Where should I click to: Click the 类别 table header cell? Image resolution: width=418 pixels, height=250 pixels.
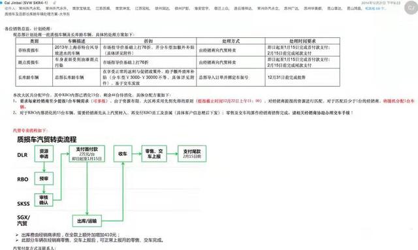(34, 41)
